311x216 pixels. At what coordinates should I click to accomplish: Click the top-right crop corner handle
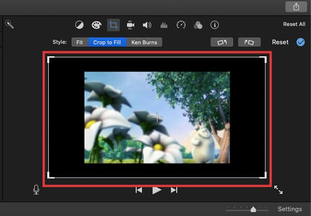263,59
